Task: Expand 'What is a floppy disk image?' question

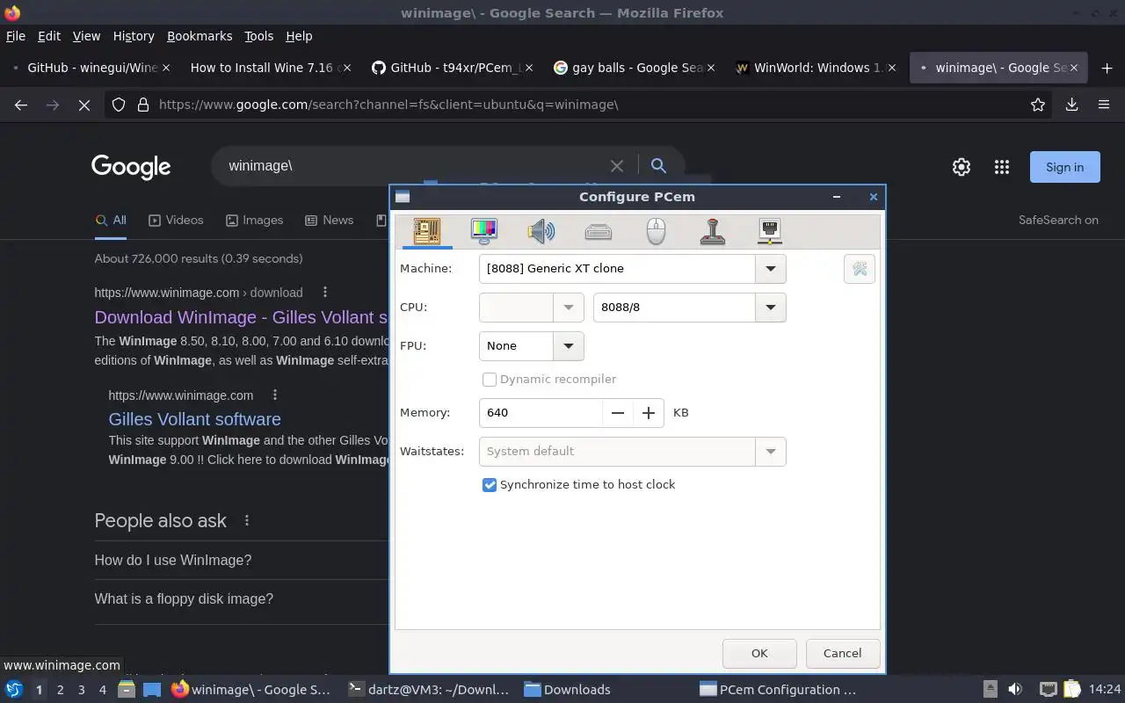Action: click(242, 598)
